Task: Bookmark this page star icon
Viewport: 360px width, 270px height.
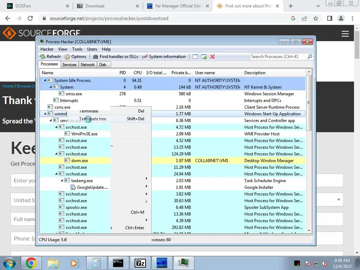Action: tap(316, 18)
